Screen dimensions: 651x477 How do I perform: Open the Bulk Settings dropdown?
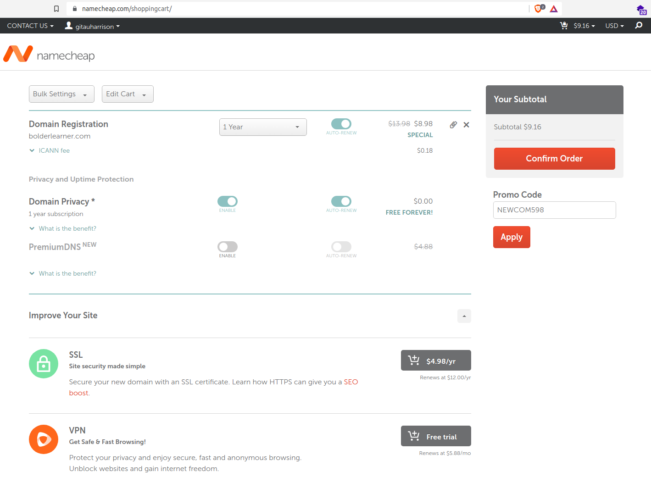click(x=61, y=94)
